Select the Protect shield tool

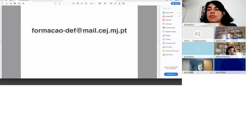pos(164,39)
